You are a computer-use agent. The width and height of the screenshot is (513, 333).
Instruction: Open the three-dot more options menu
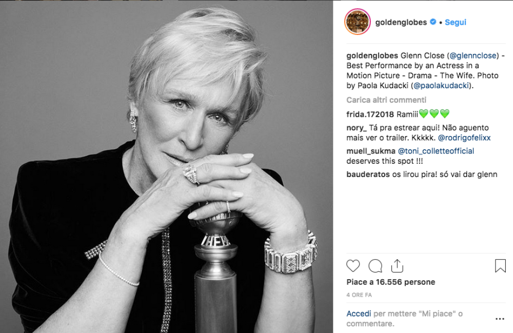tap(500, 319)
